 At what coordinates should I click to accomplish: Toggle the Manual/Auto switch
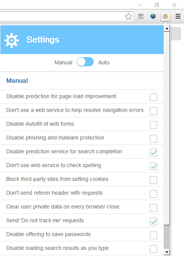tap(85, 62)
